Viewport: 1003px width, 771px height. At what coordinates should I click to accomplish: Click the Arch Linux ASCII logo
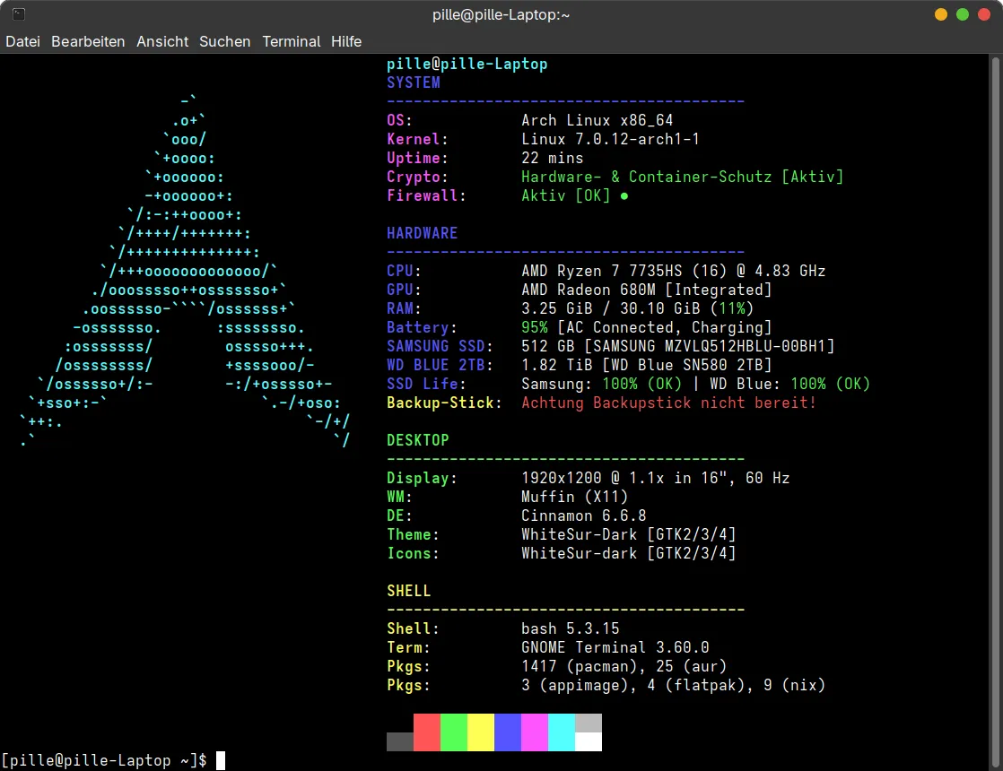pyautogui.click(x=185, y=271)
